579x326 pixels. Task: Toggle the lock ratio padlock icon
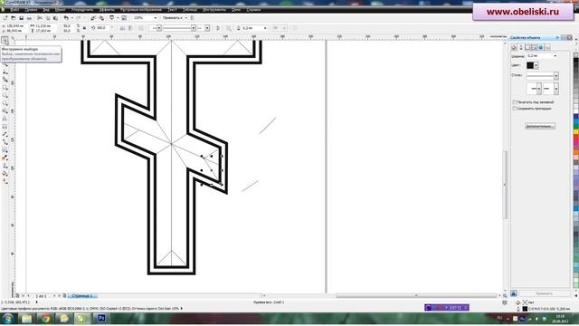tap(84, 28)
